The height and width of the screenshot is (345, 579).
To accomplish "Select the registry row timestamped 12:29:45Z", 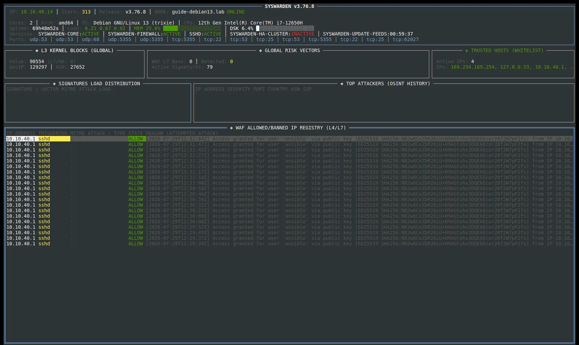I will [x=289, y=233].
